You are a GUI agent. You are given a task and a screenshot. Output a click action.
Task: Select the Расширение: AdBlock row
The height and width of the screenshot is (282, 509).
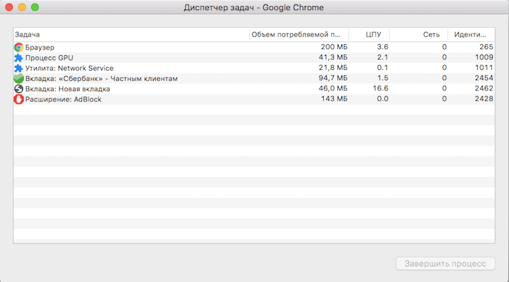(136, 99)
